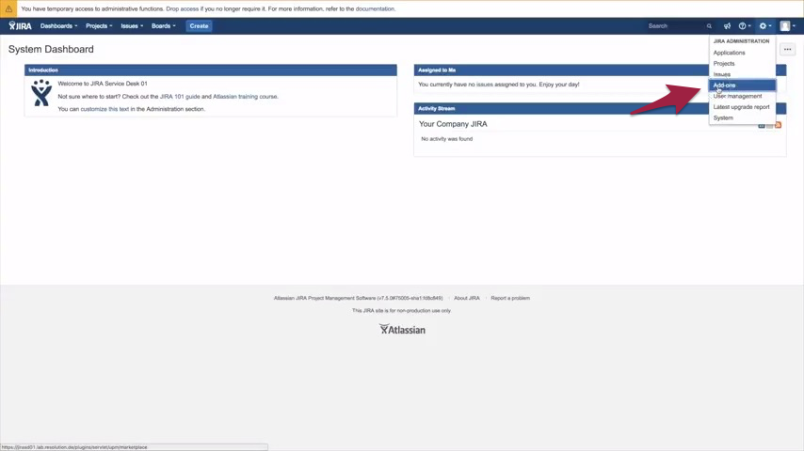This screenshot has height=451, width=804.
Task: Select Latest upgrade report menu item
Action: (x=742, y=107)
